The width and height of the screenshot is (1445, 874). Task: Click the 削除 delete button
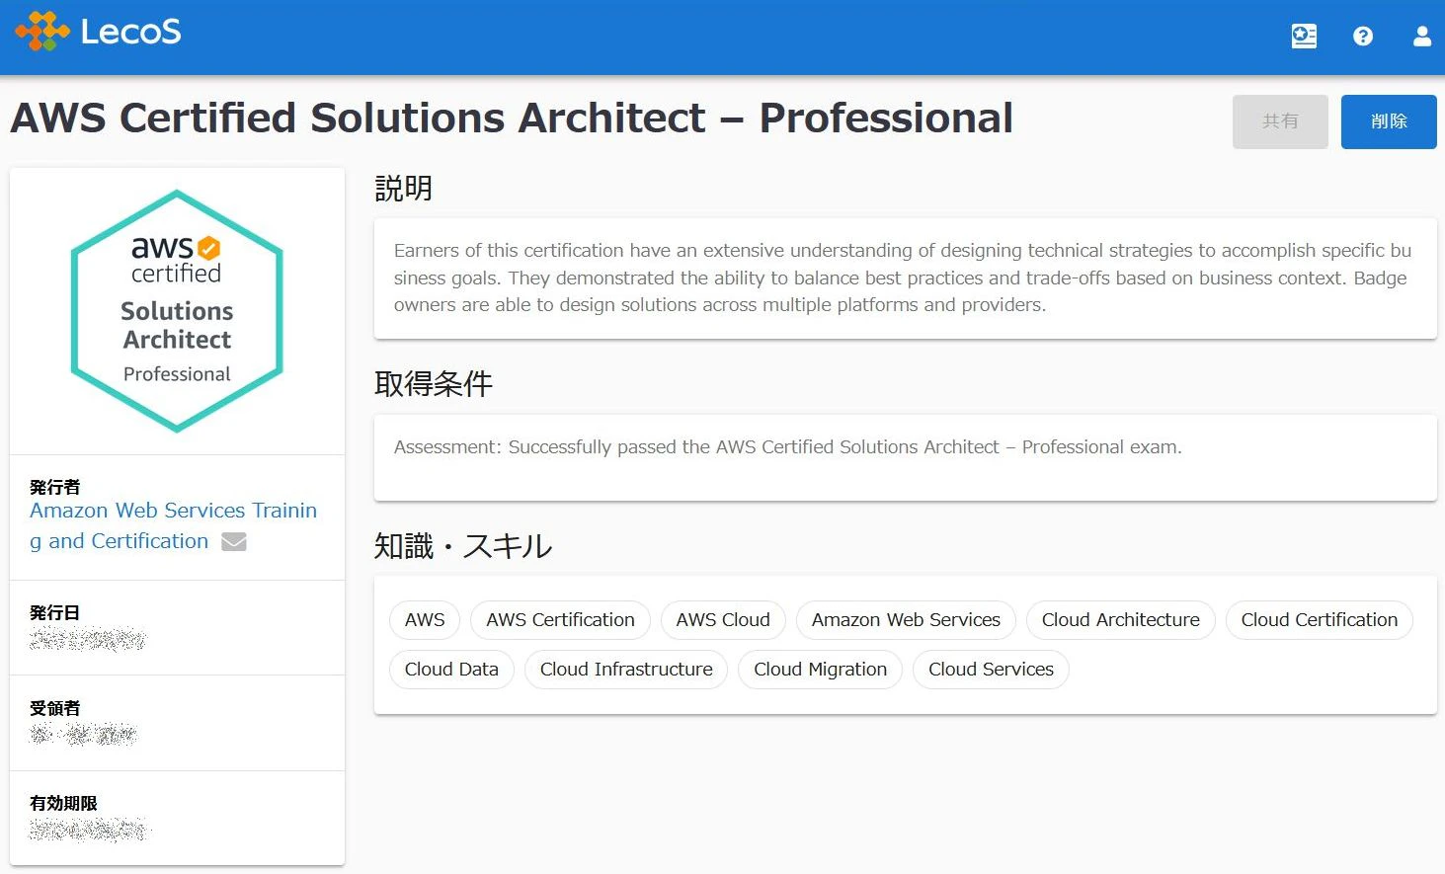coord(1389,121)
